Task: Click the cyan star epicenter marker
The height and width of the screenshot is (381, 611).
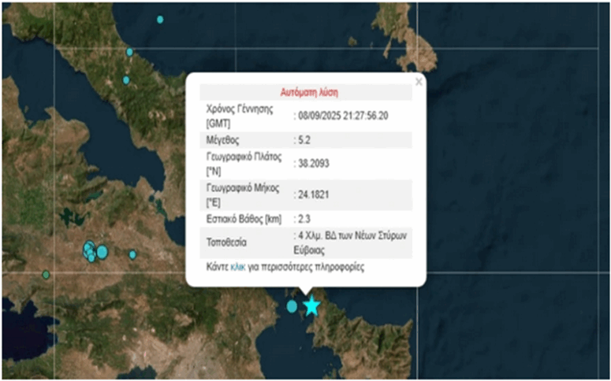Action: click(312, 306)
